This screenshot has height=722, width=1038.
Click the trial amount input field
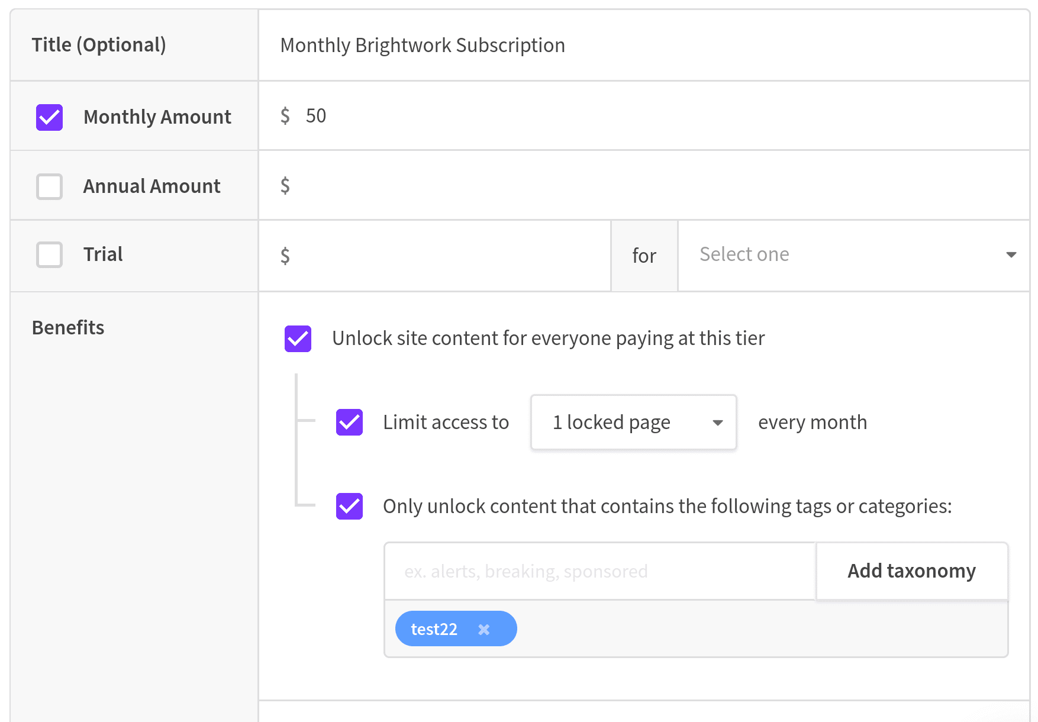(x=435, y=256)
